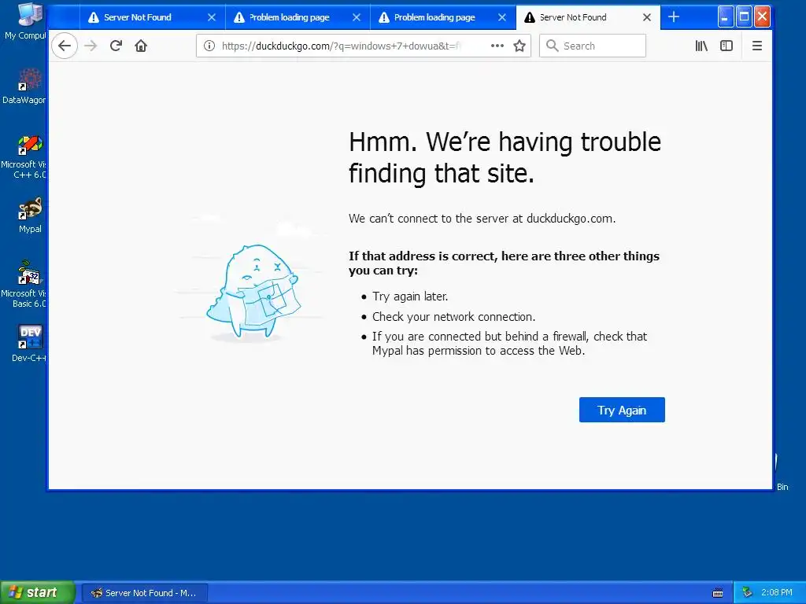Show site information icon in address bar
Screen dimensions: 806x604
pyautogui.click(x=209, y=46)
